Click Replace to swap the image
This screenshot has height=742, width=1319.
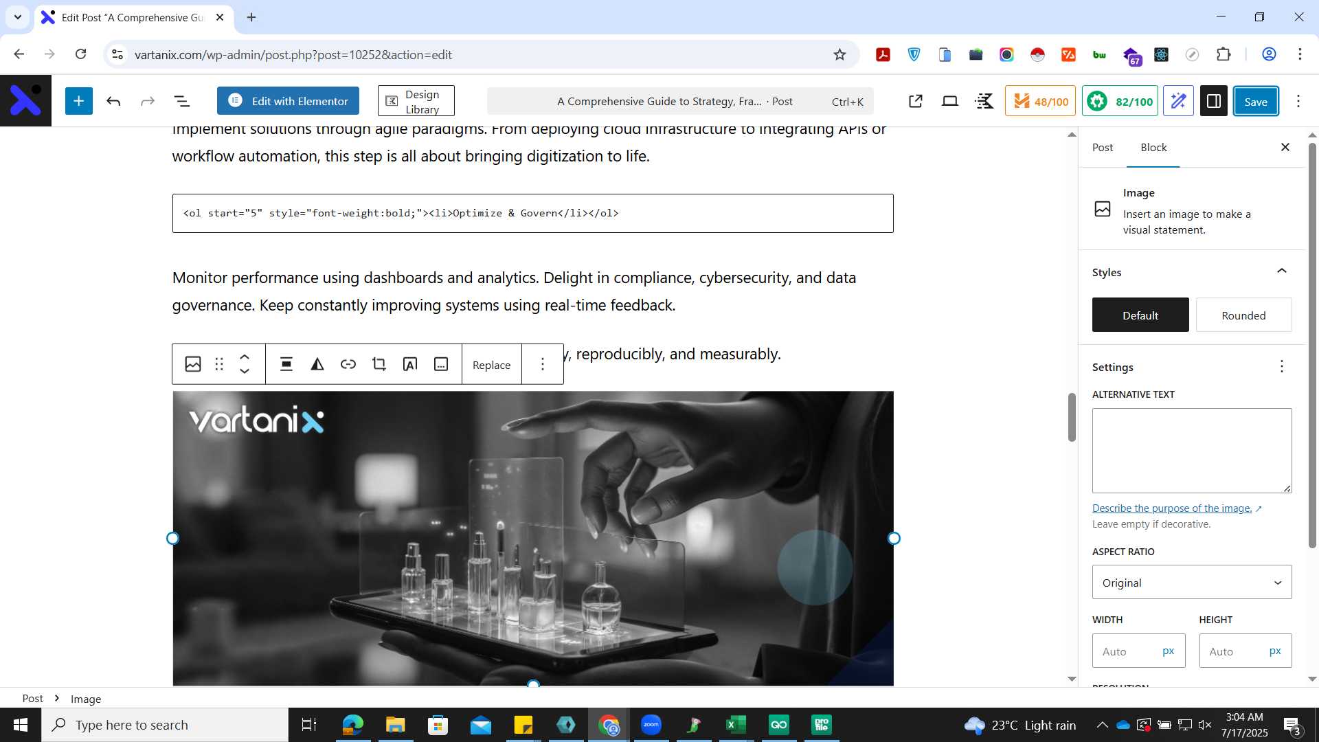(x=491, y=365)
